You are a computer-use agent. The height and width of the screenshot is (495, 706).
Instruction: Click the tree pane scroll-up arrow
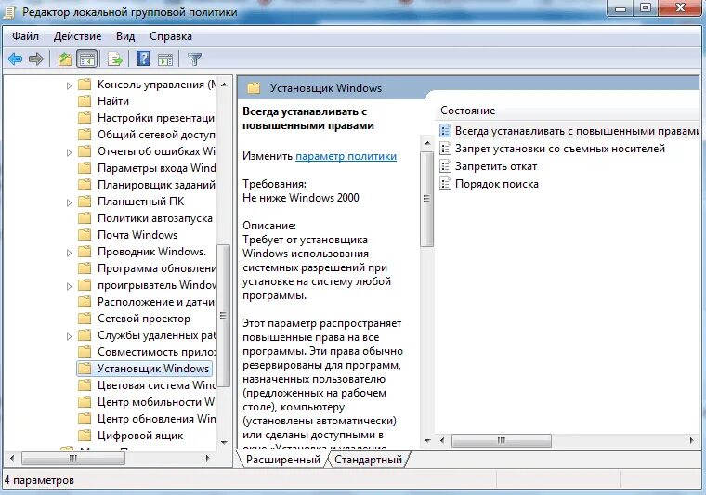tap(224, 85)
